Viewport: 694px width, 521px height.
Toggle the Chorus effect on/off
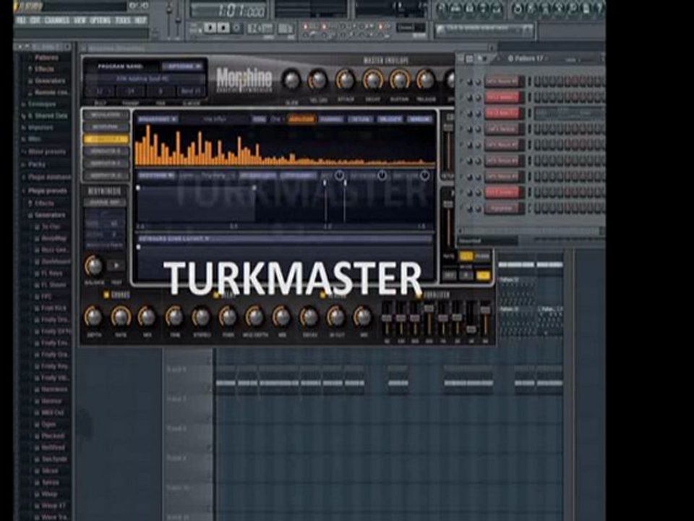[106, 295]
